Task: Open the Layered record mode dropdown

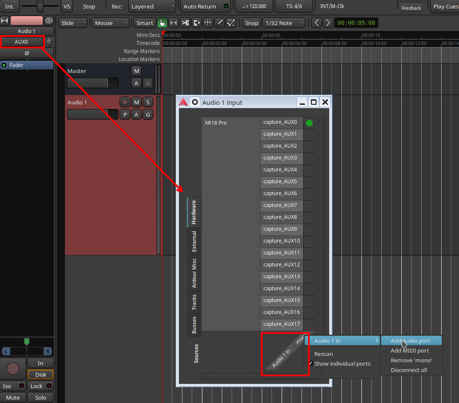Action: click(152, 6)
